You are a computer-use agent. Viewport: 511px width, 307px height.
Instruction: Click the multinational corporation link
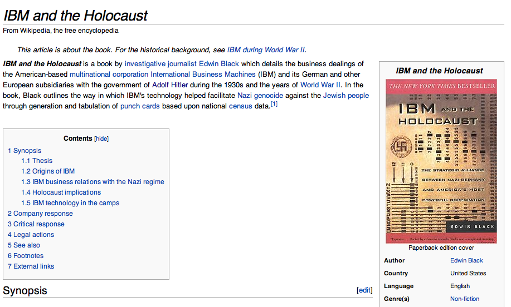109,75
